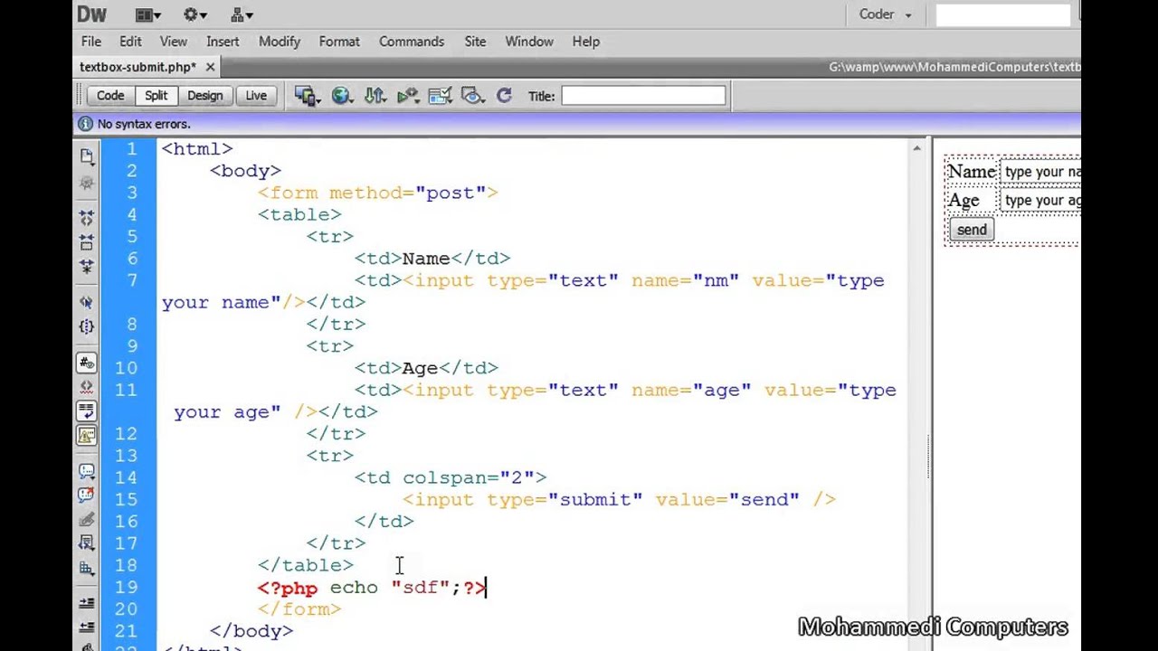1158x651 pixels.
Task: Open the Commands menu
Action: tap(412, 42)
